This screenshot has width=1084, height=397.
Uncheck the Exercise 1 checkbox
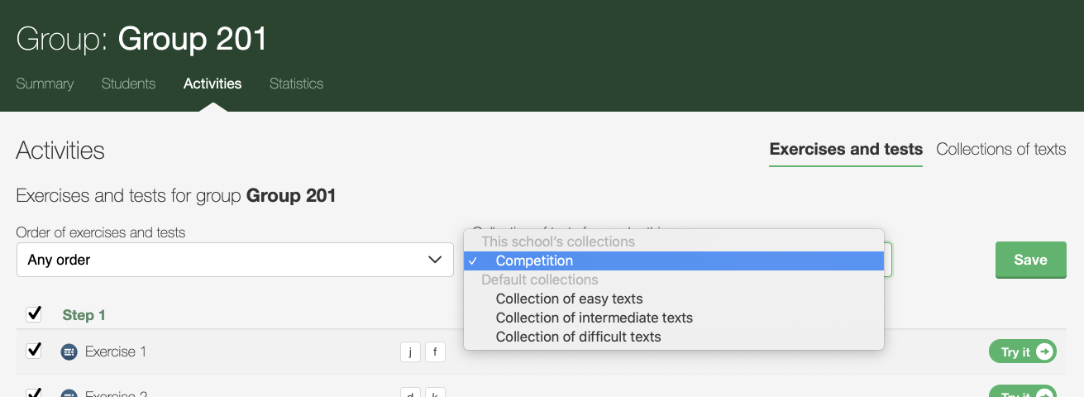[x=34, y=351]
